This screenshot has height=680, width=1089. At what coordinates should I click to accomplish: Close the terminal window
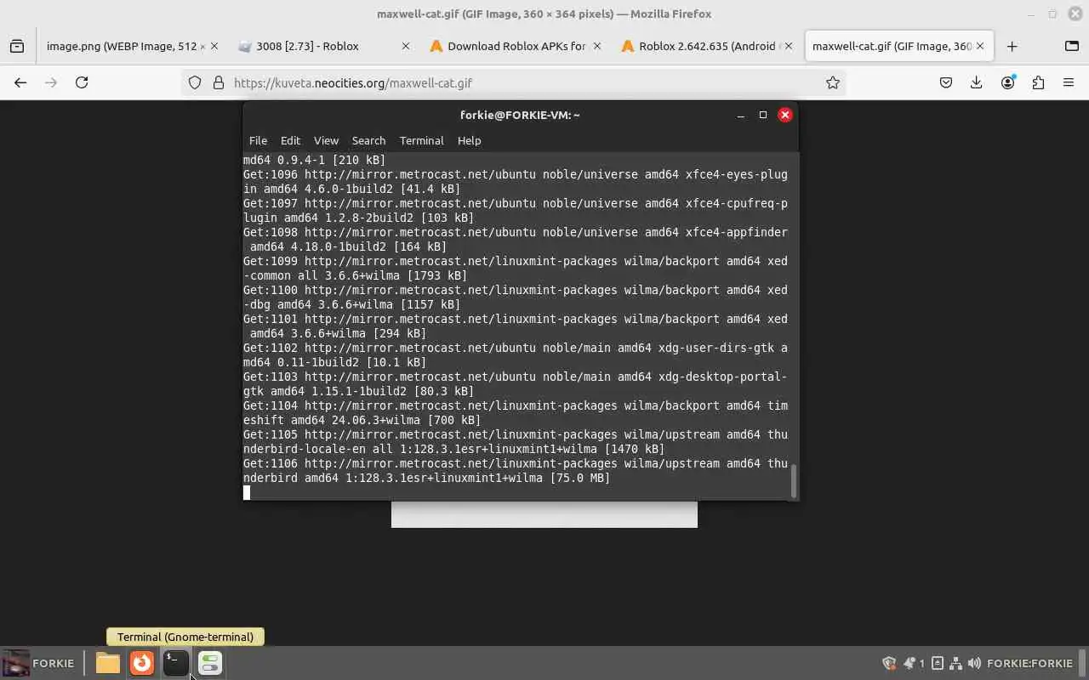(x=785, y=115)
